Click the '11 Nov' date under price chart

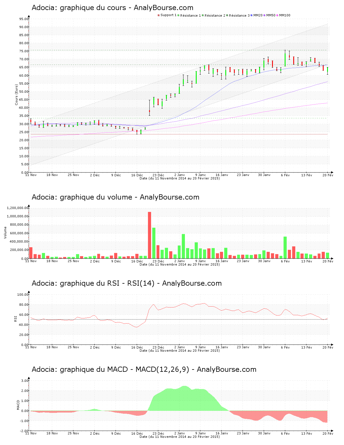[x=31, y=175]
